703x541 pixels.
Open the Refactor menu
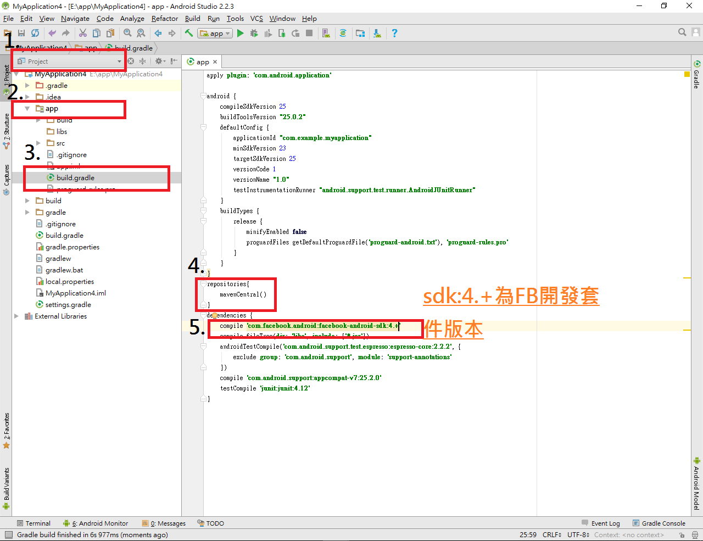(165, 18)
